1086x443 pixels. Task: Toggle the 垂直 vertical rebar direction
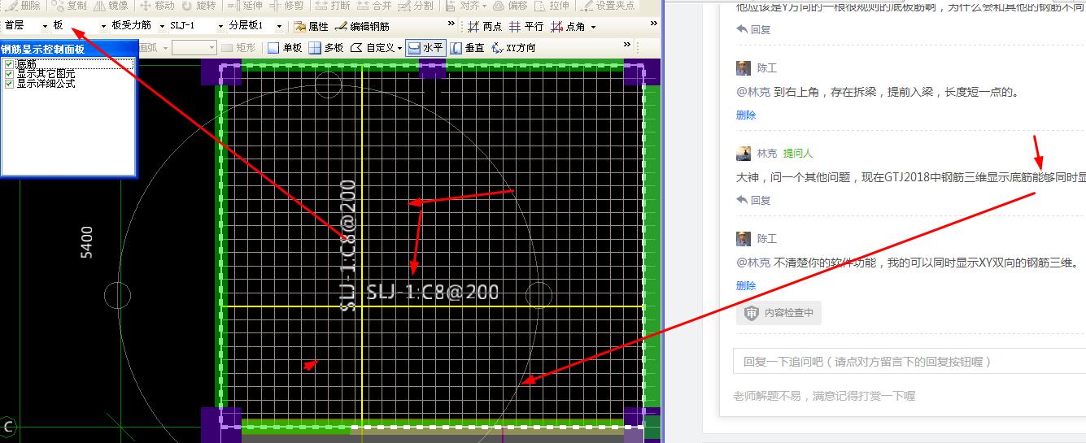[x=468, y=48]
